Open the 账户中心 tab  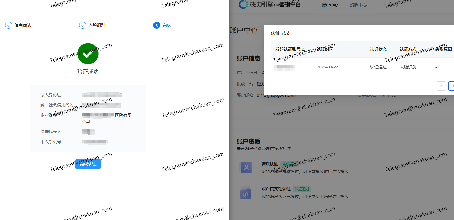coord(330,5)
